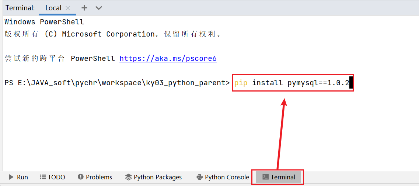Close the Local terminal tab
Viewport: 419px width, 186px height.
point(67,8)
